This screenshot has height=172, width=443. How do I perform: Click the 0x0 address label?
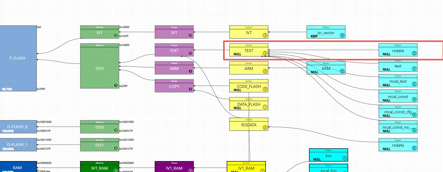(x=39, y=27)
